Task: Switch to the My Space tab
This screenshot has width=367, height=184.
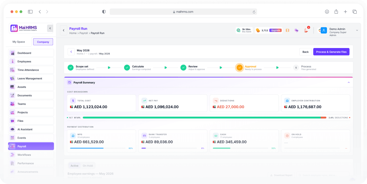Action: pyautogui.click(x=19, y=42)
